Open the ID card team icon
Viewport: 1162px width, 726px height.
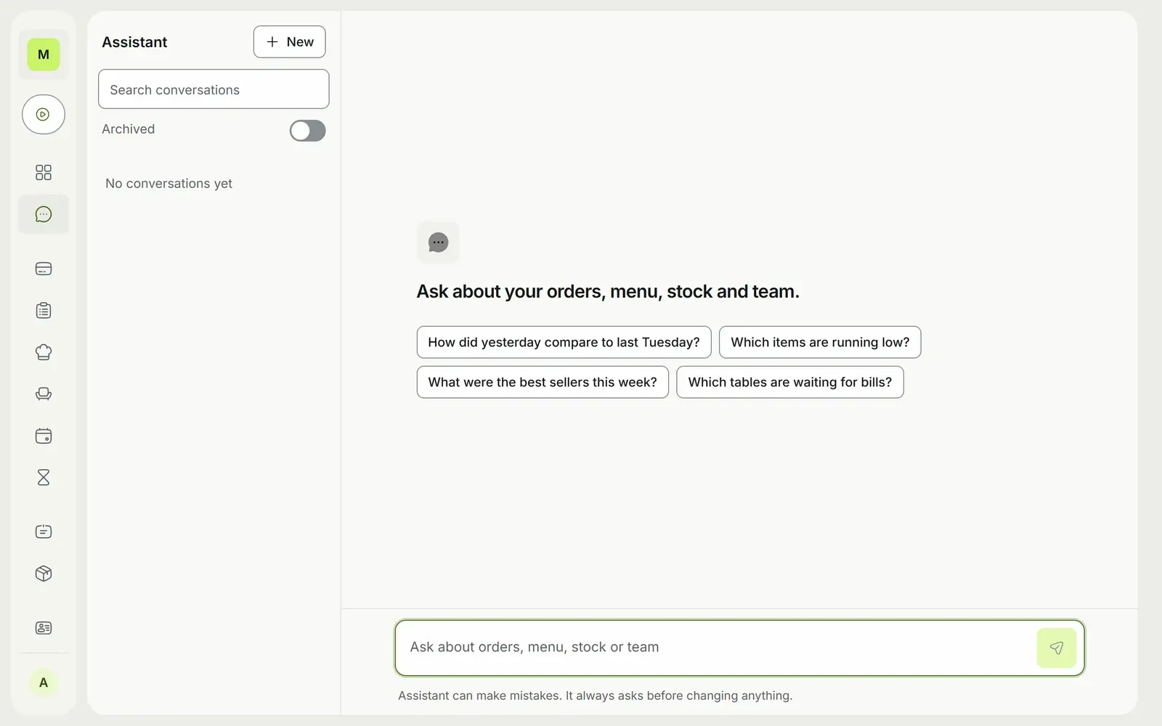click(x=44, y=628)
